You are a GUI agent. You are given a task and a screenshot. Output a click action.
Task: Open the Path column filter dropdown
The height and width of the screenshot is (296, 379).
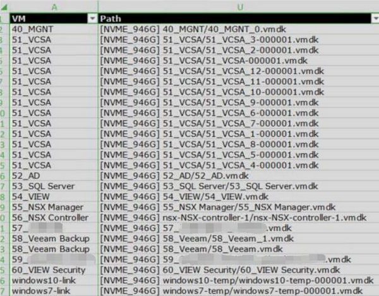click(x=375, y=18)
